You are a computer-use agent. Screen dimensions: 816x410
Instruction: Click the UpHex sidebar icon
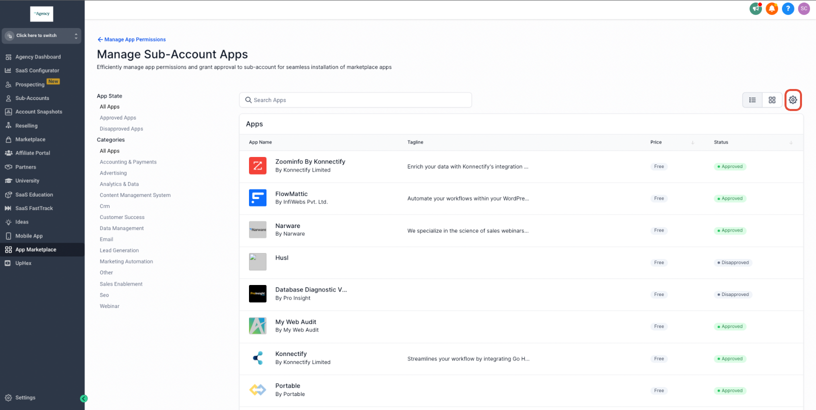coord(8,263)
